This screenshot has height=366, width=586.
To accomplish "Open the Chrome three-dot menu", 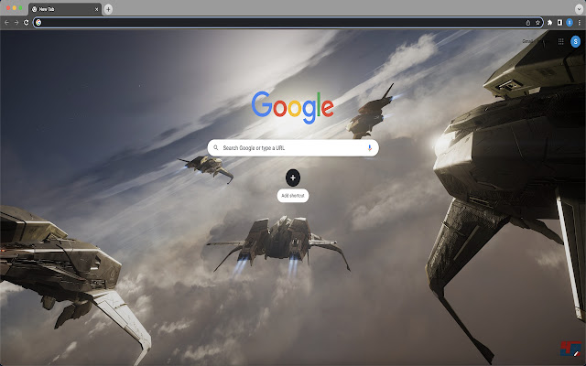I will 580,23.
